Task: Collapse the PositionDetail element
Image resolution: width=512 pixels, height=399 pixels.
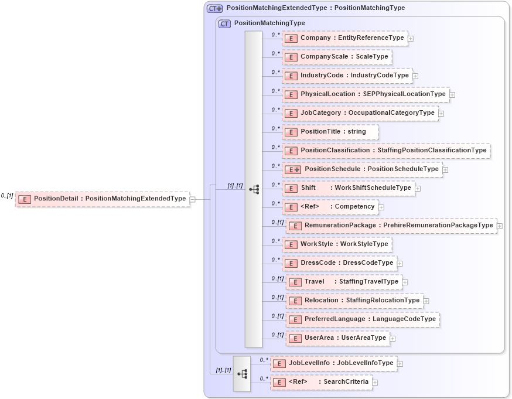Action: coord(192,199)
